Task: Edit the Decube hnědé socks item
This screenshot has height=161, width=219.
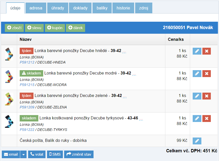Action: (197, 51)
